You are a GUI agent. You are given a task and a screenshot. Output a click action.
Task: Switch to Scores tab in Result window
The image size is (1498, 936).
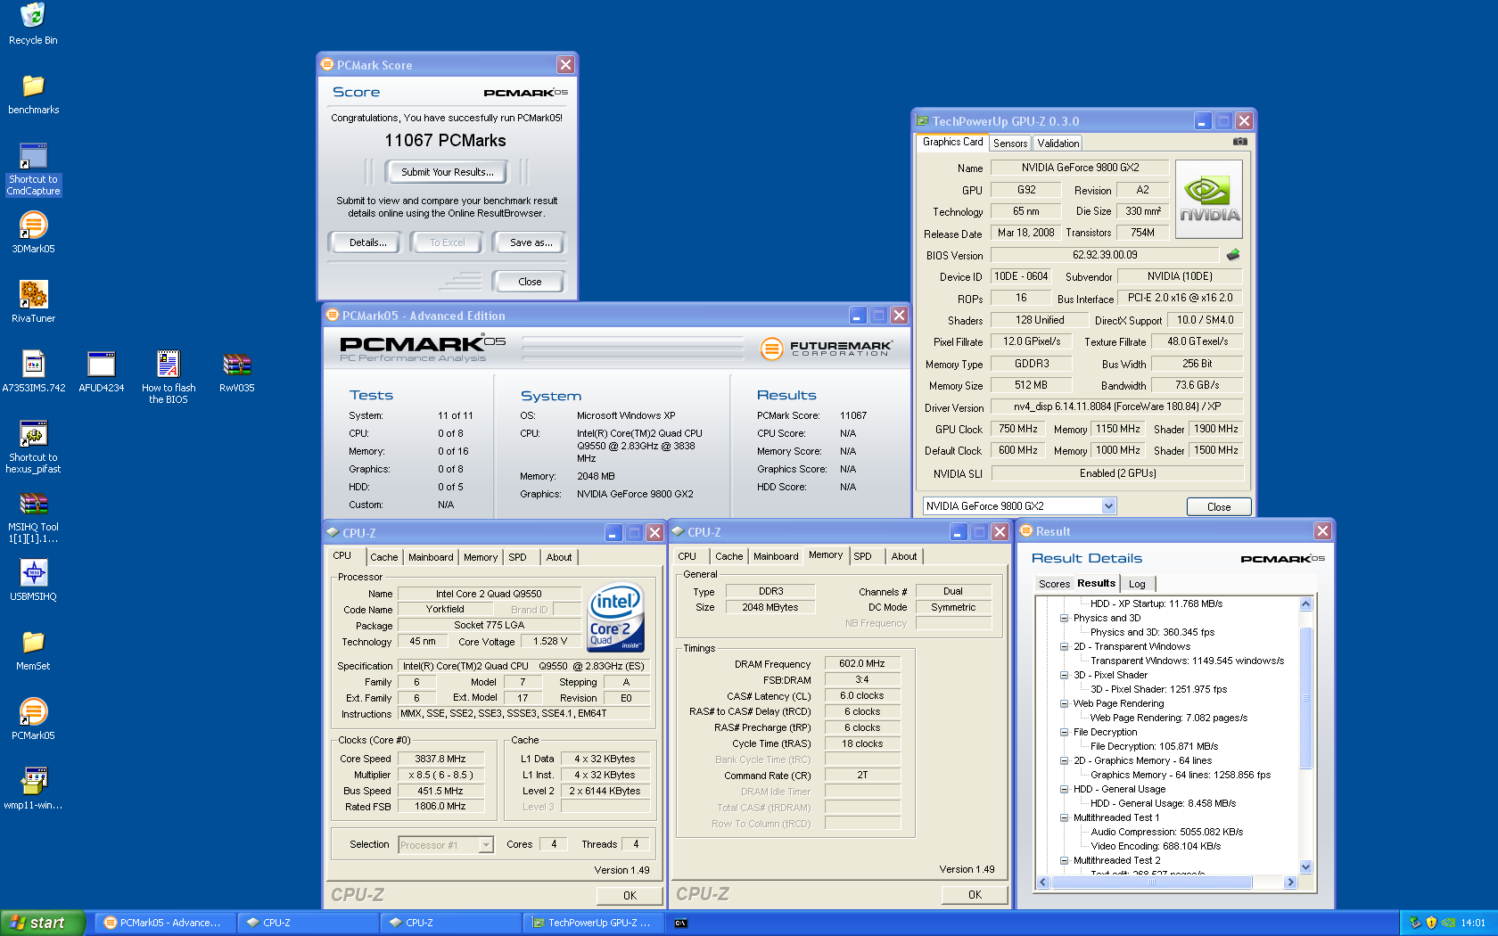coord(1054,585)
